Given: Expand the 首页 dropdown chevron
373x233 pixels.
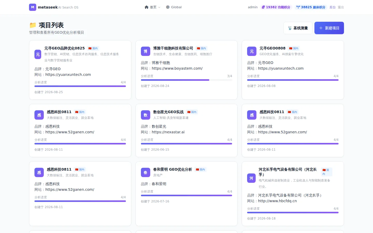Looking at the screenshot, I should coord(159,7).
